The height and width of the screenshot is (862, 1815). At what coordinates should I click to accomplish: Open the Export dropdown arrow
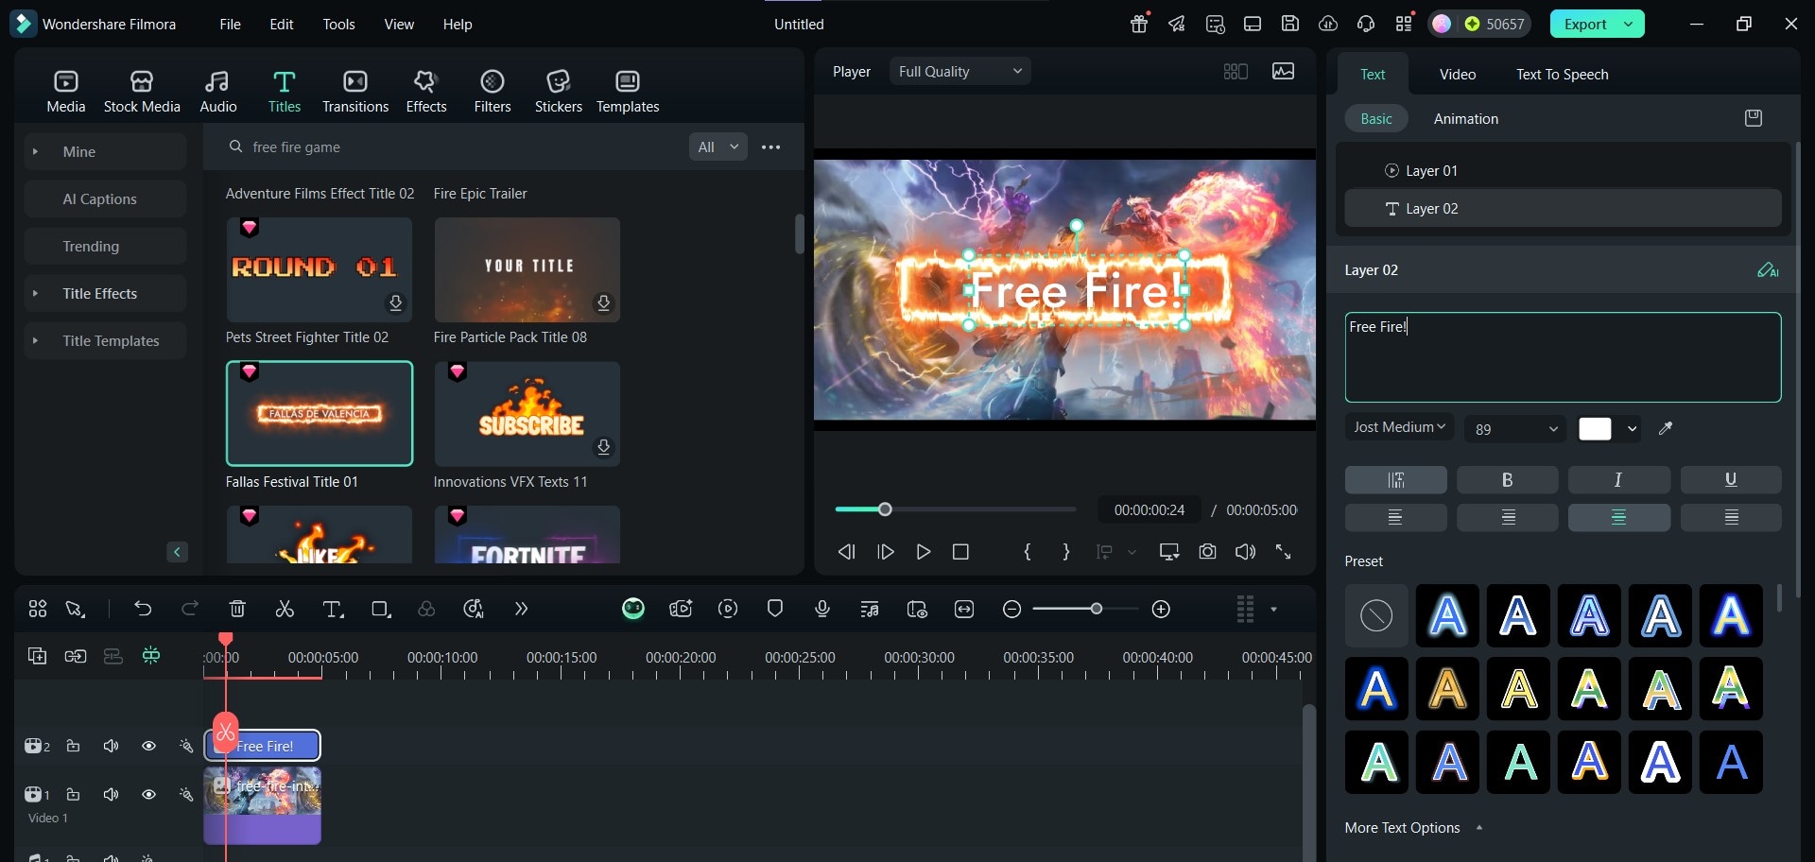[1629, 25]
